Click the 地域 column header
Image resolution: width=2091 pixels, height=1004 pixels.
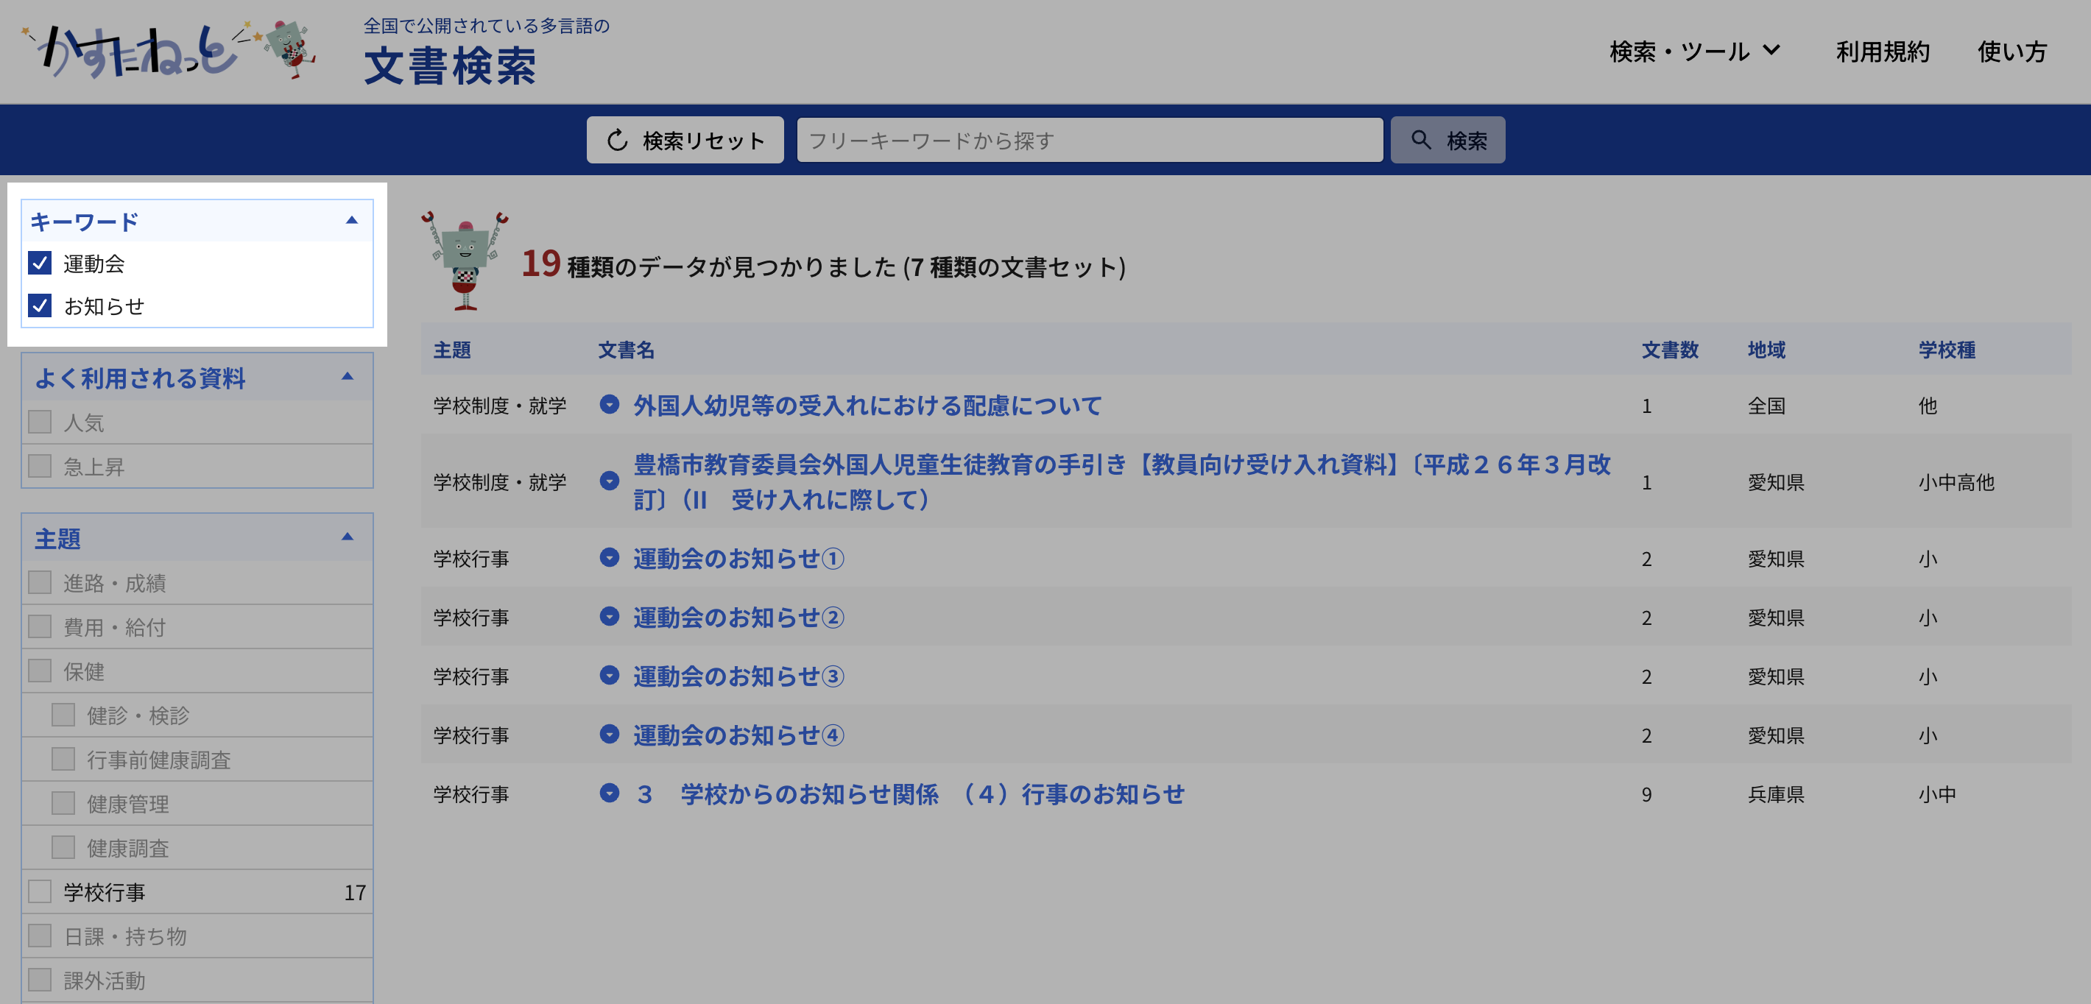[x=1766, y=350]
